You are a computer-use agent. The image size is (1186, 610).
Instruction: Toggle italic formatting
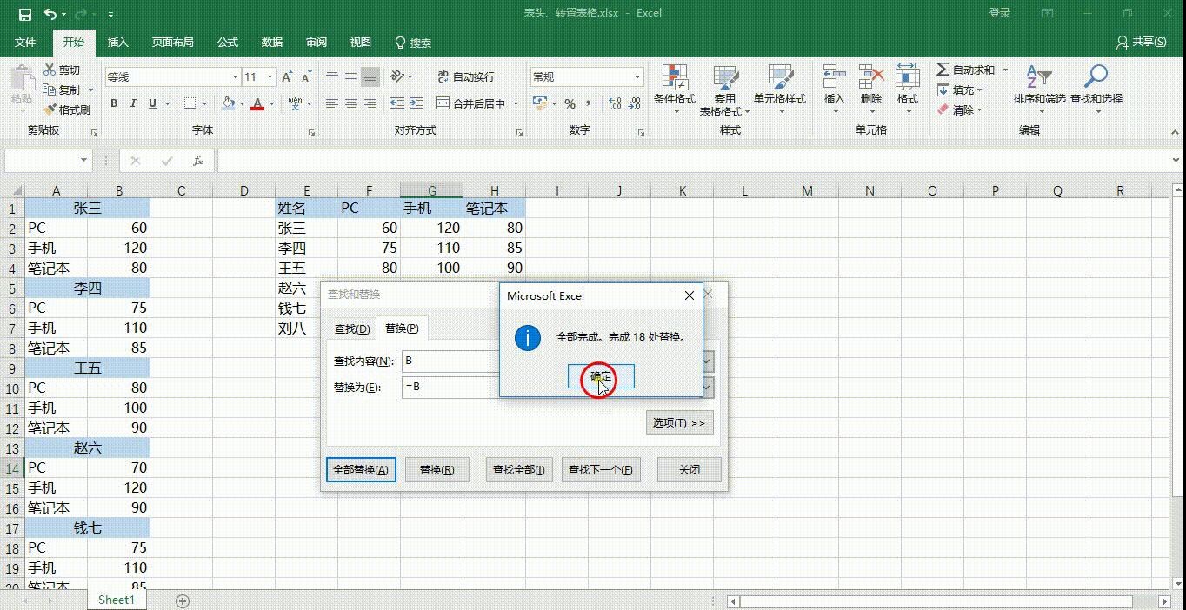[x=132, y=103]
